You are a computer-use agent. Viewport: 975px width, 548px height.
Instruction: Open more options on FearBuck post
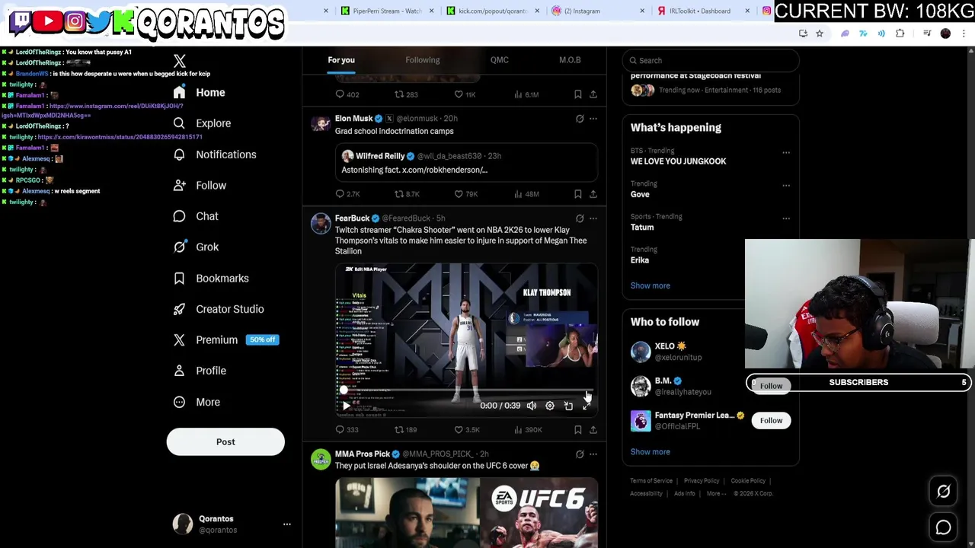[593, 218]
